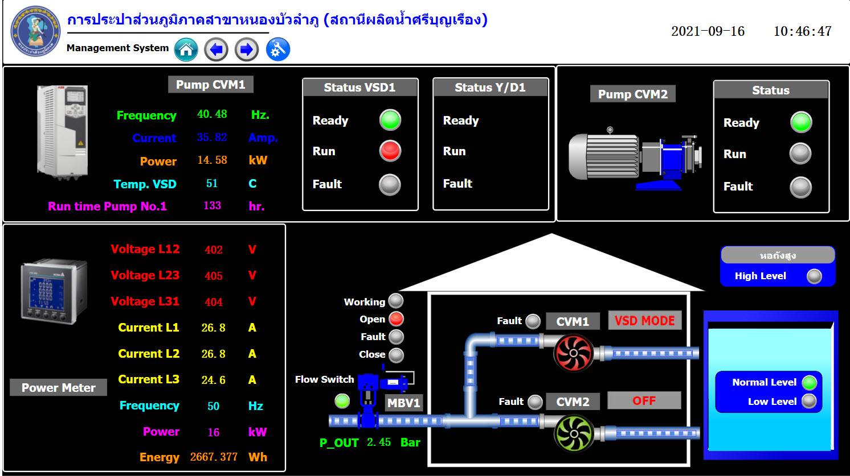Click the Status VSD1 red Run indicator
The height and width of the screenshot is (476, 850).
(x=390, y=151)
